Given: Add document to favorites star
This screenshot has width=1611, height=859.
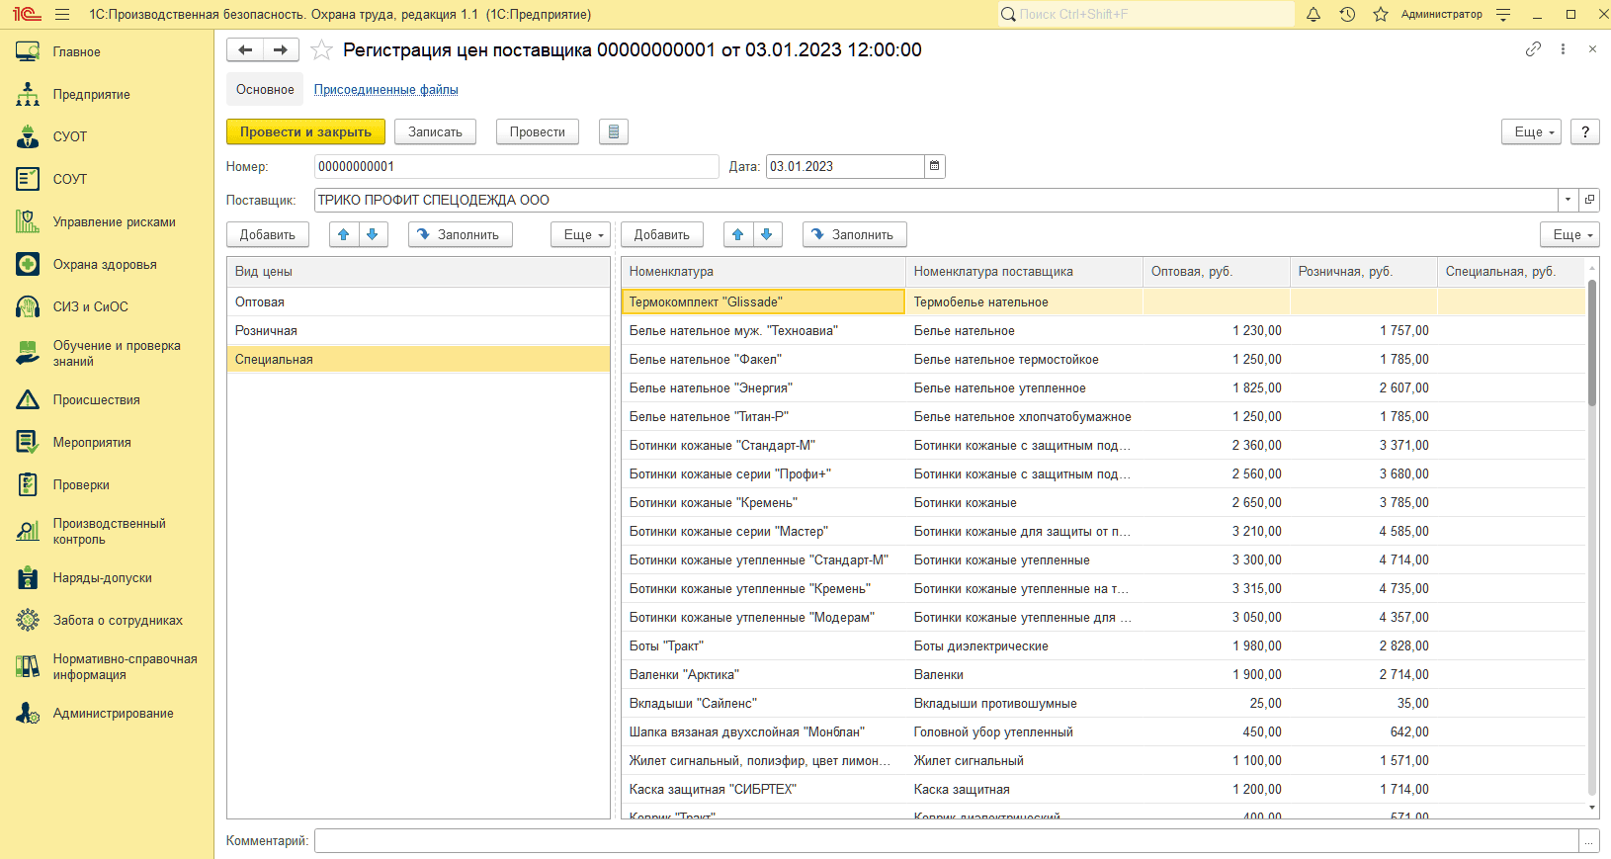Looking at the screenshot, I should (x=321, y=49).
